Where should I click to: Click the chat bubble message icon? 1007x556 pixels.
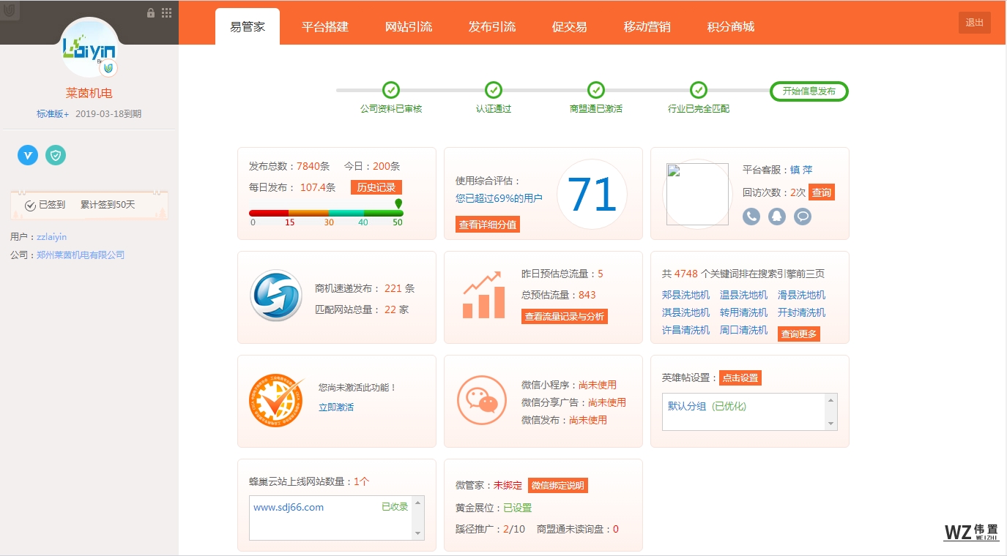pyautogui.click(x=803, y=217)
